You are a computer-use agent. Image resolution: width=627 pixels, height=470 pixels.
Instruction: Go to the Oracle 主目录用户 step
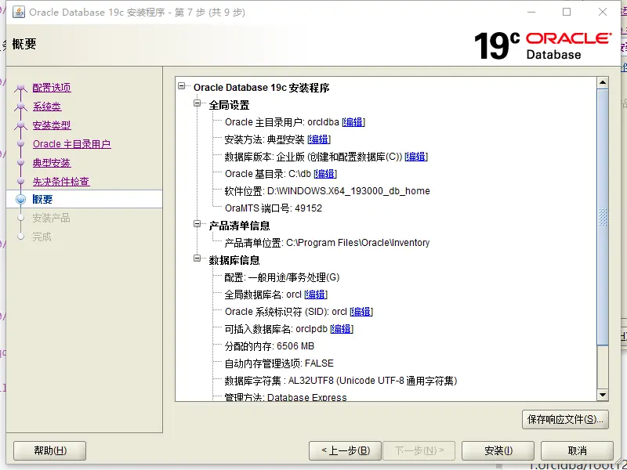[72, 144]
